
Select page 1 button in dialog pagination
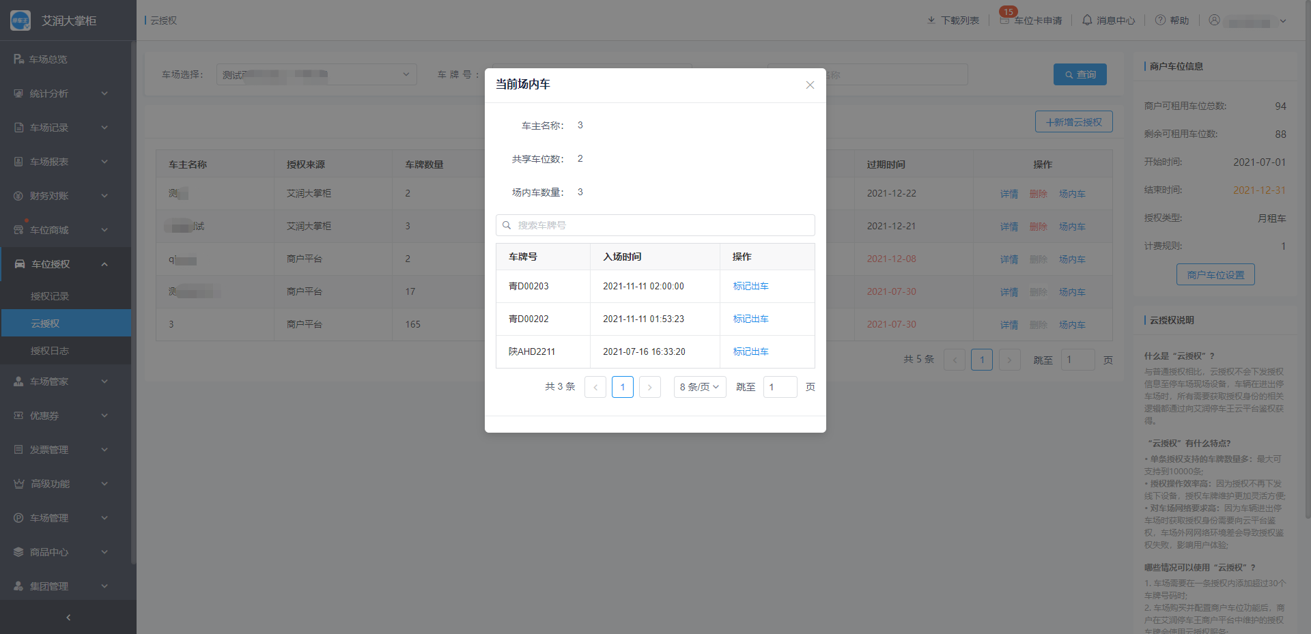(x=623, y=387)
